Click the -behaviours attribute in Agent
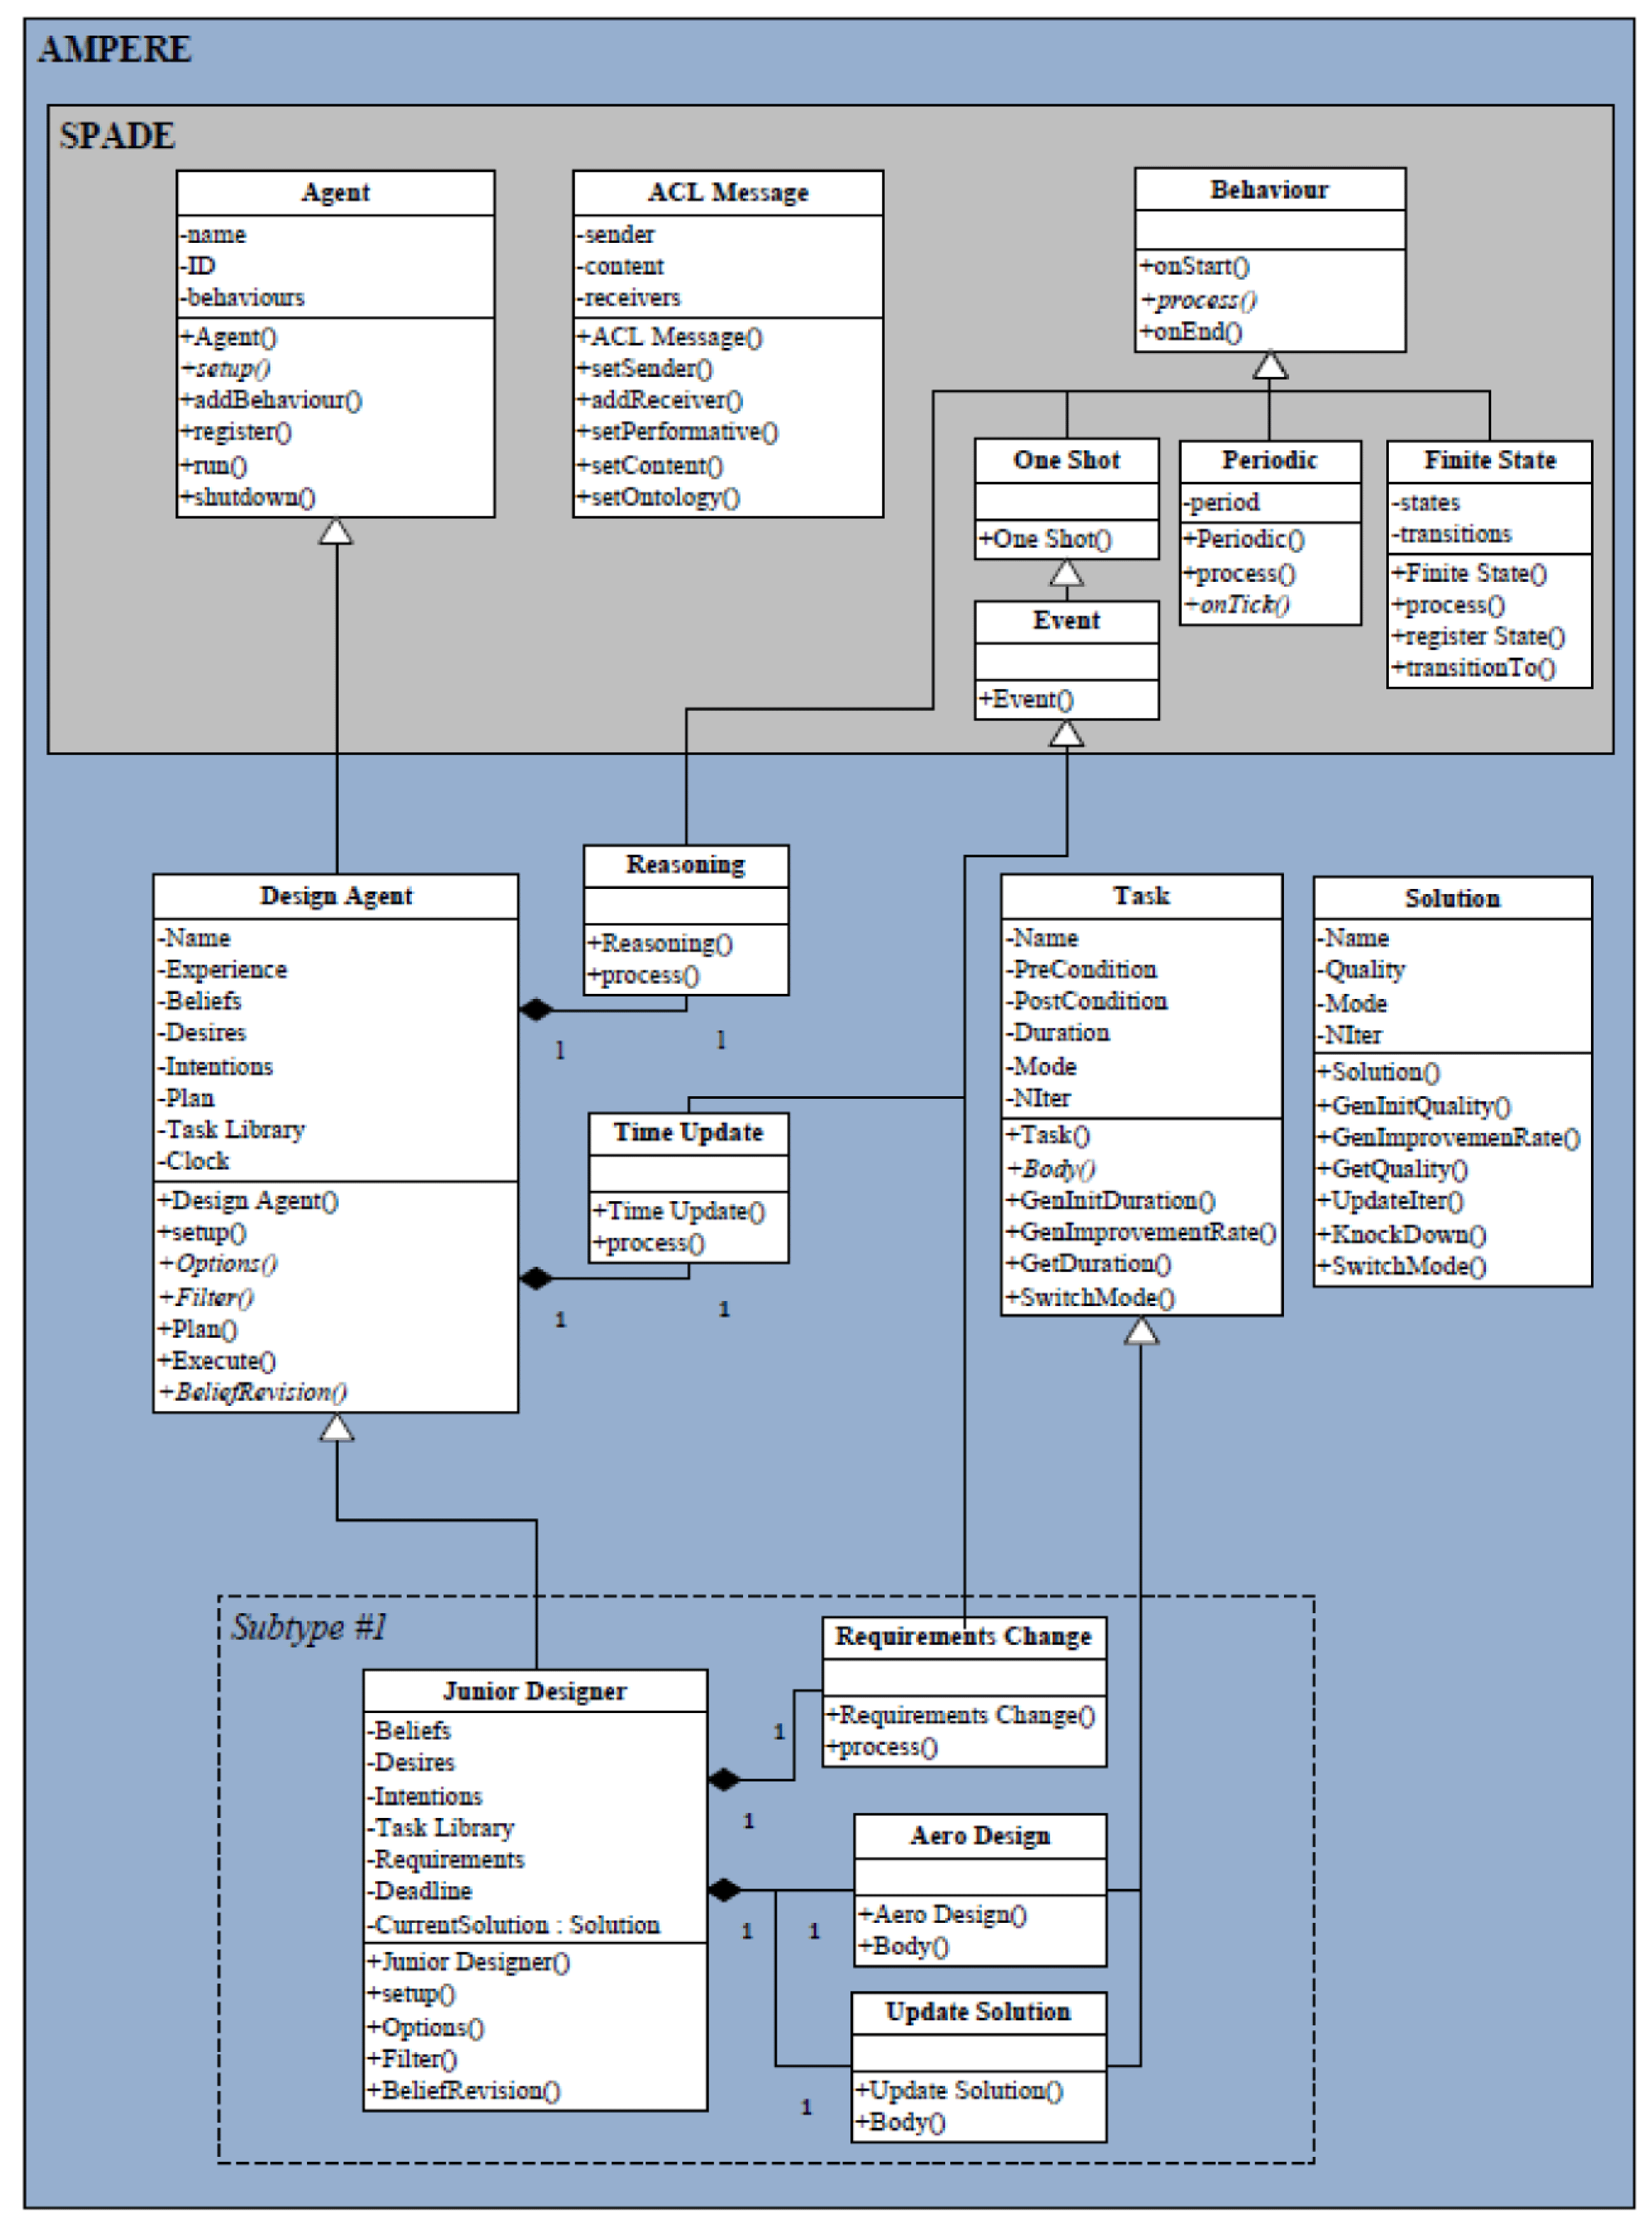1652x2230 pixels. [x=243, y=297]
